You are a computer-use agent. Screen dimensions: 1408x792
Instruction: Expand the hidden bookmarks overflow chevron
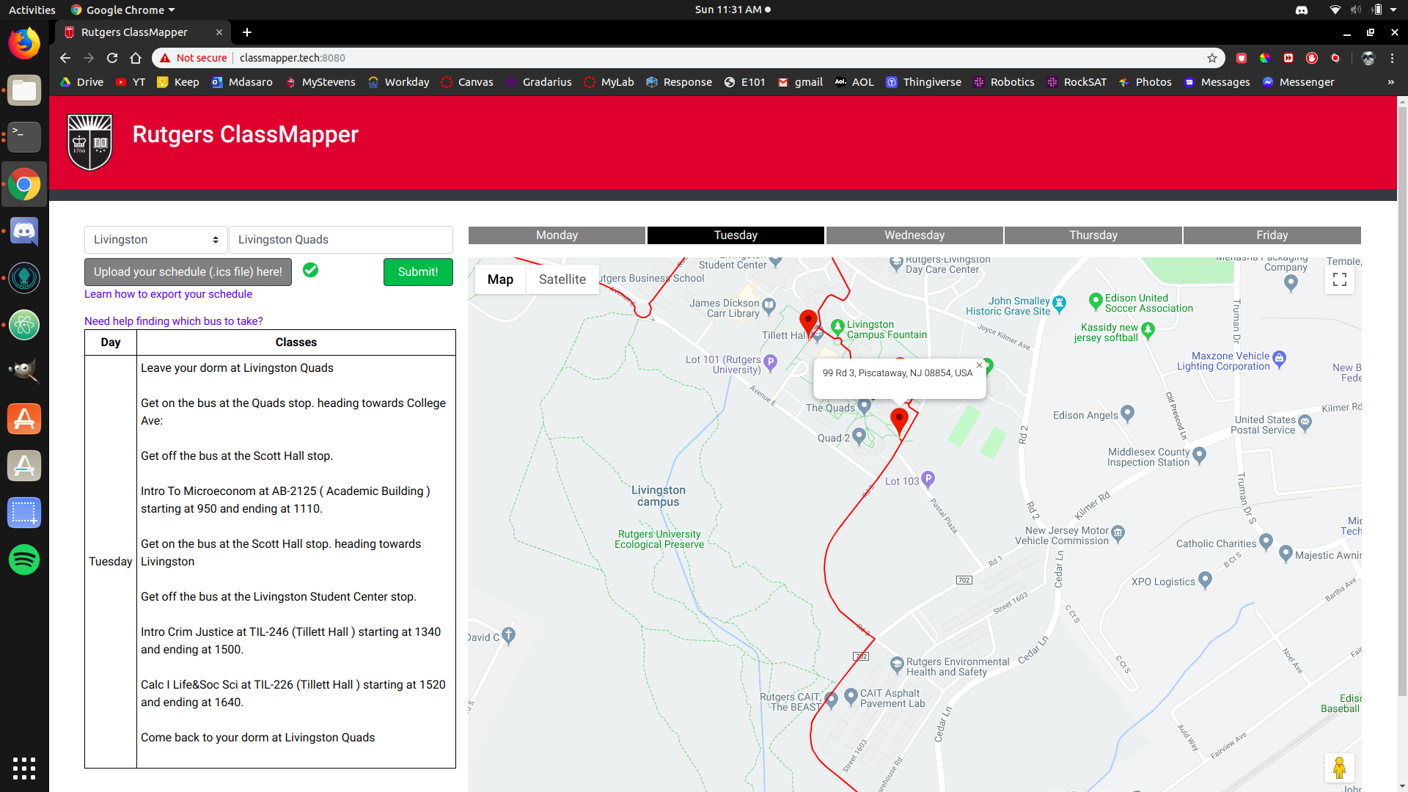coord(1390,82)
